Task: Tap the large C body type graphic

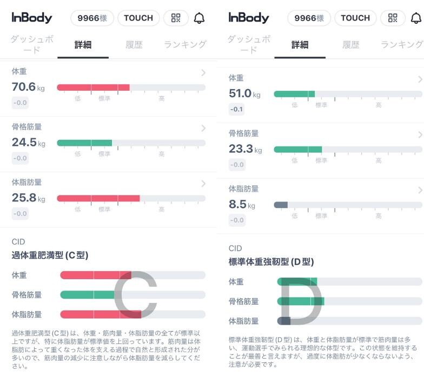Action: 135,295
